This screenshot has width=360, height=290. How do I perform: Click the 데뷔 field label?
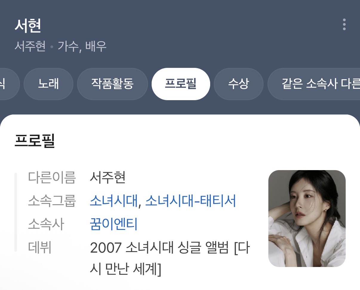click(x=40, y=248)
